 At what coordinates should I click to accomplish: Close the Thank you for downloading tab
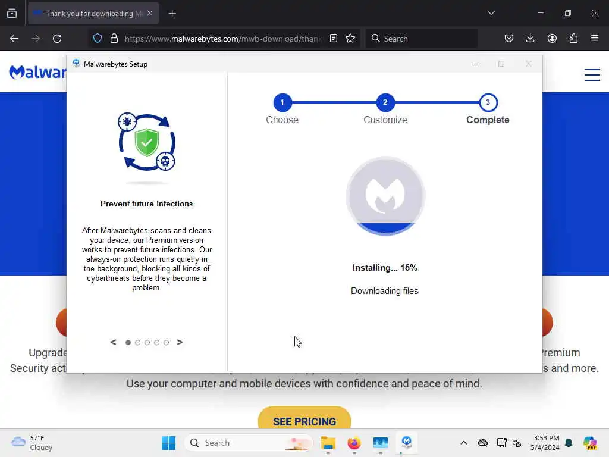tap(150, 13)
